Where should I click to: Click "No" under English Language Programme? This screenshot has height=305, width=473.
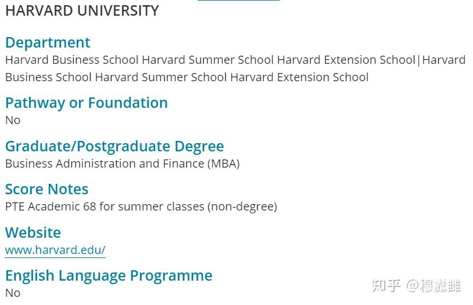(13, 293)
